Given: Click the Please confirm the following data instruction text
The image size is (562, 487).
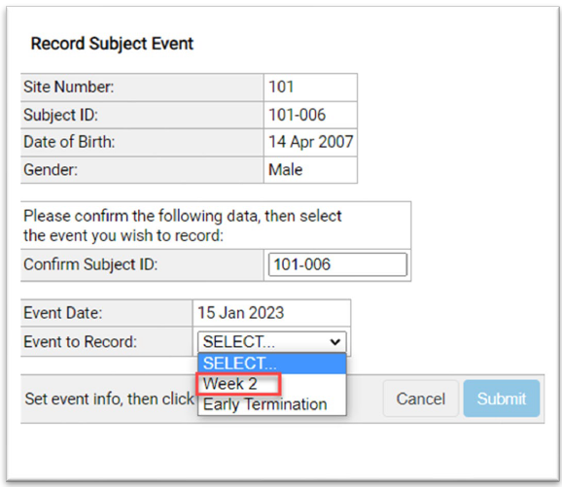Looking at the screenshot, I should tap(183, 226).
